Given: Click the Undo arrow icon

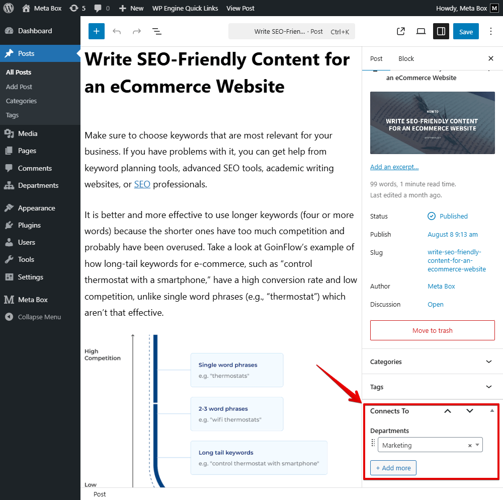Looking at the screenshot, I should [x=117, y=31].
